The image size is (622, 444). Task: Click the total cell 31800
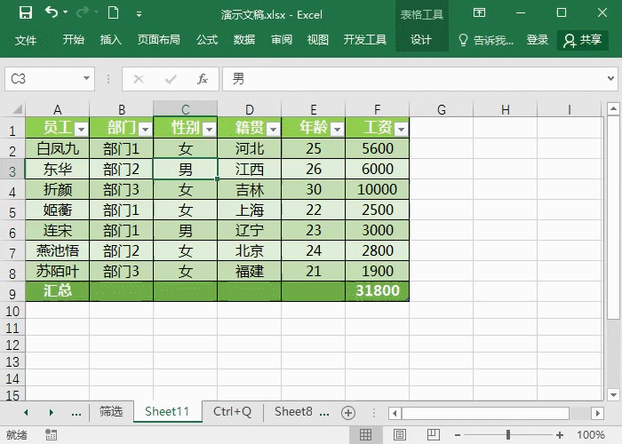tap(378, 290)
